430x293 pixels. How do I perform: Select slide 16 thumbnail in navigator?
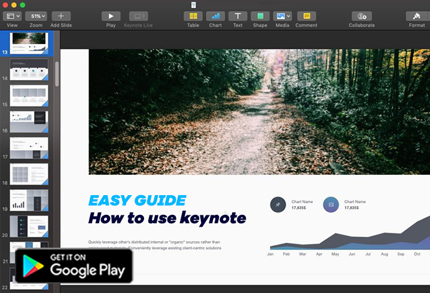[29, 122]
